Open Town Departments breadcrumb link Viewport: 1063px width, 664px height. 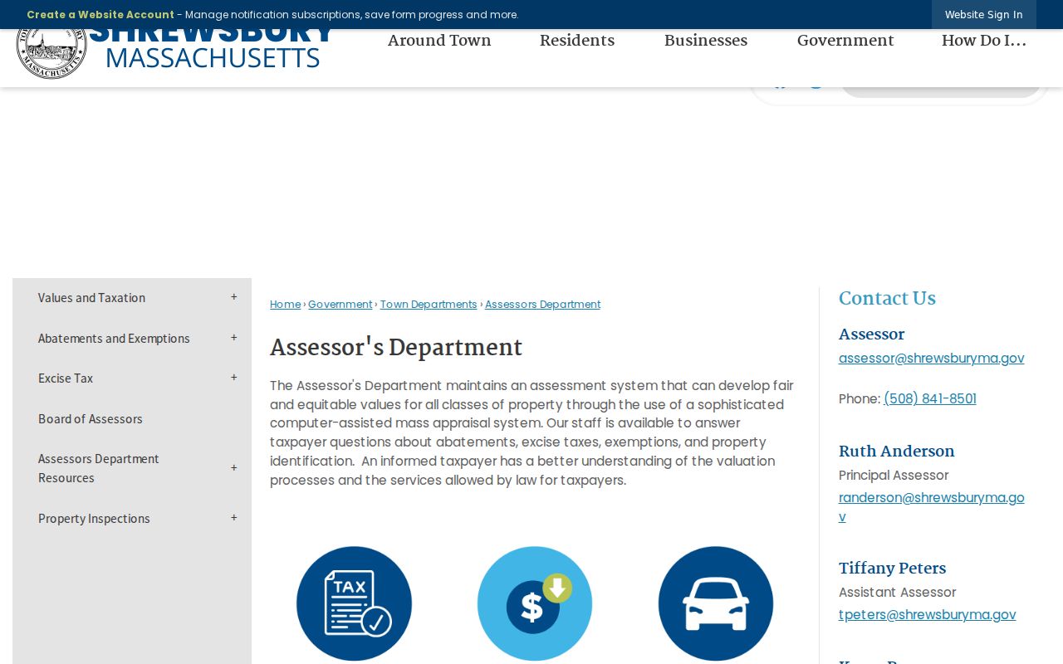coord(429,305)
